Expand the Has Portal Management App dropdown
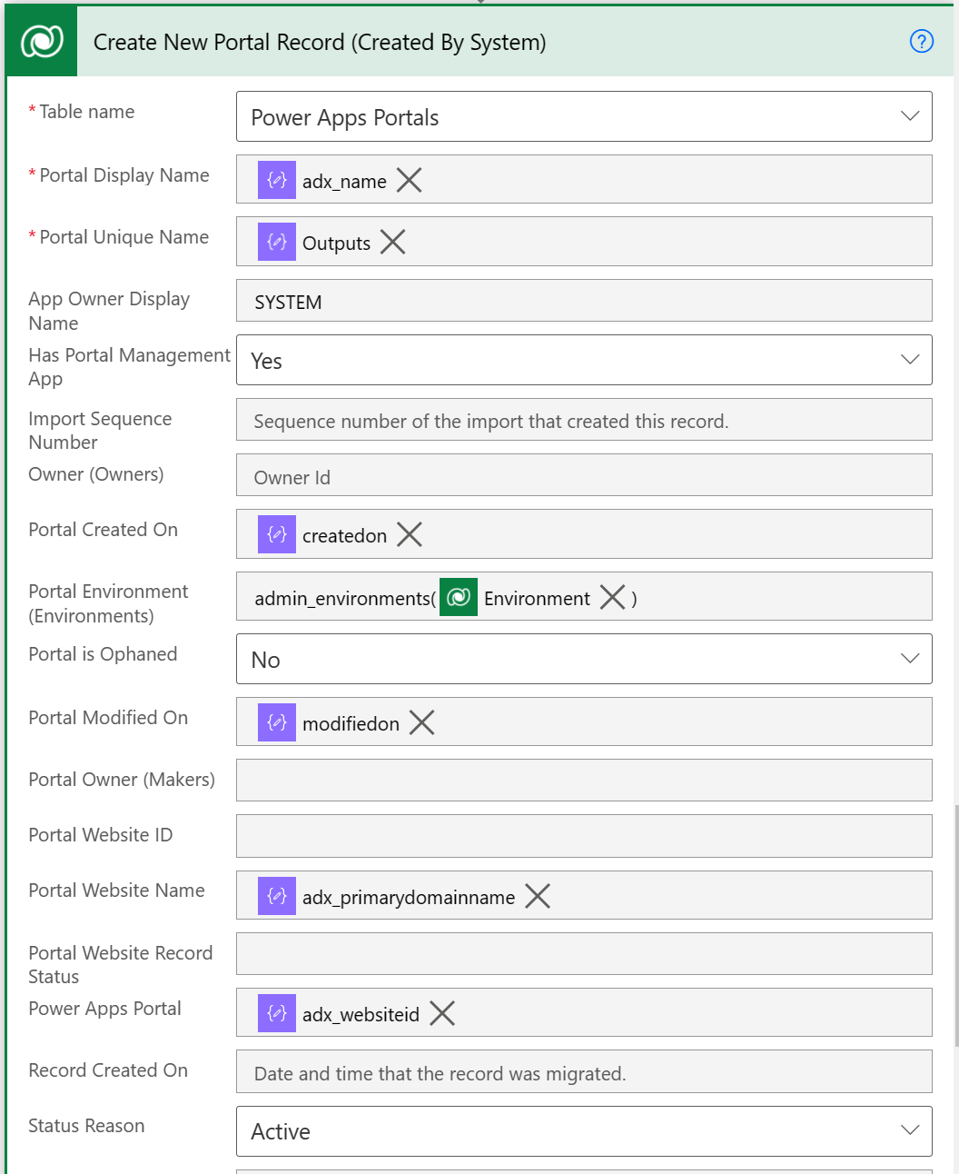Viewport: 959px width, 1174px height. point(909,360)
